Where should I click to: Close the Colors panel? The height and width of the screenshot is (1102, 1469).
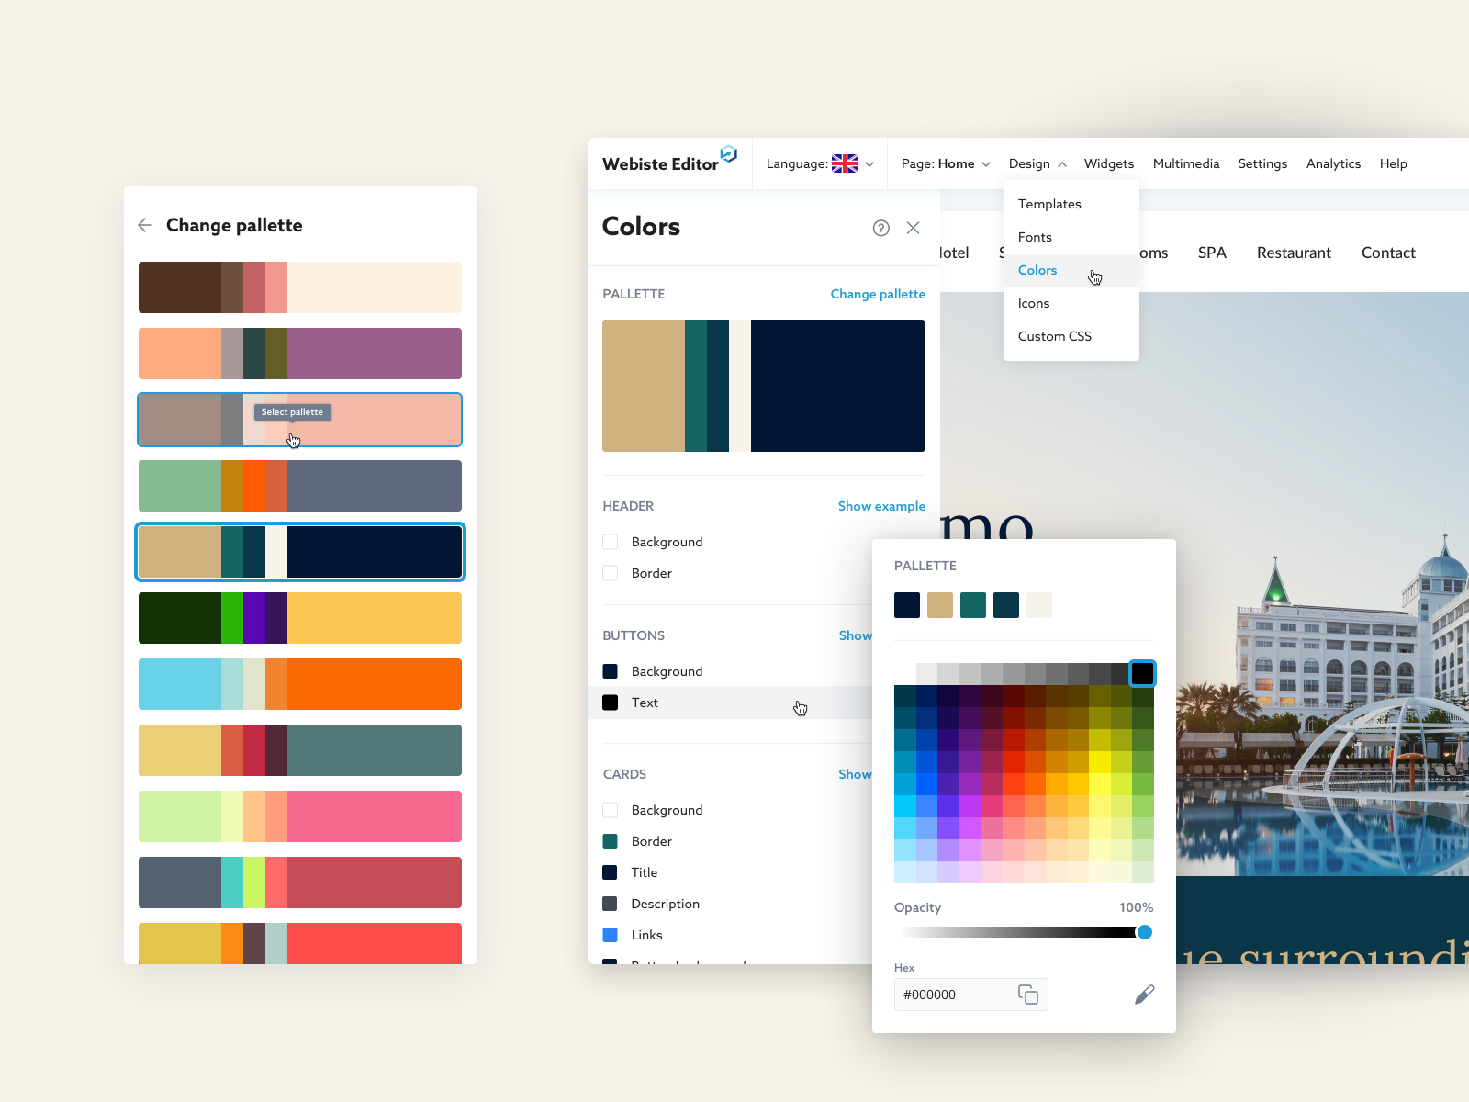point(913,228)
